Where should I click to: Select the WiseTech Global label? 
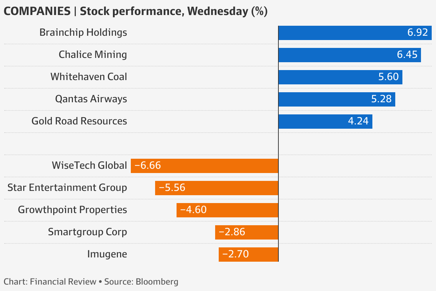point(89,166)
